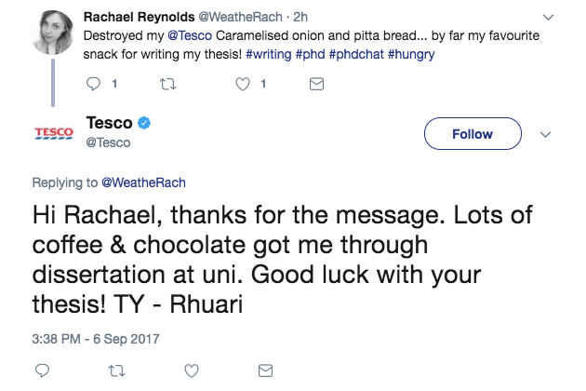Image resolution: width=586 pixels, height=391 pixels.
Task: Direct message icon under Tesco tweet
Action: (x=264, y=371)
